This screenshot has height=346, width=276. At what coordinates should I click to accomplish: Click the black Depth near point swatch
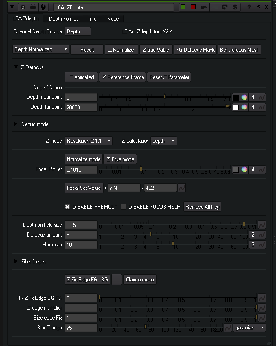point(236,97)
